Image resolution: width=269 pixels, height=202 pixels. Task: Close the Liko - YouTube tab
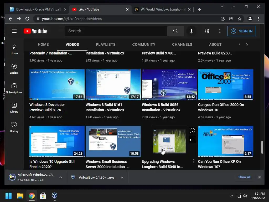tap(127, 9)
